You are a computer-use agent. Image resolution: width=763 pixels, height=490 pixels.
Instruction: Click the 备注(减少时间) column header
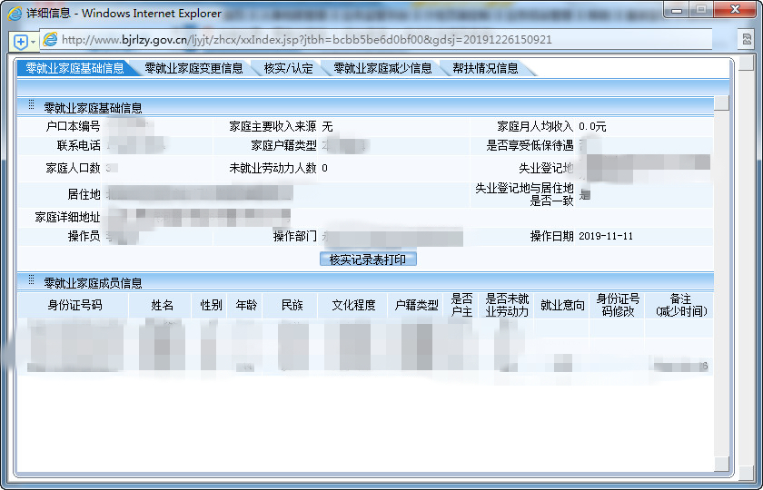pos(680,305)
